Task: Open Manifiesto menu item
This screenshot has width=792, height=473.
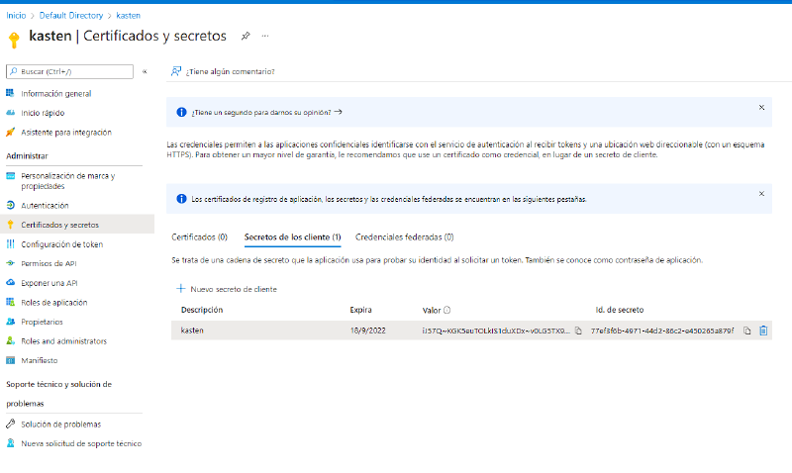Action: click(x=40, y=360)
